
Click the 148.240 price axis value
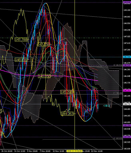127,30
